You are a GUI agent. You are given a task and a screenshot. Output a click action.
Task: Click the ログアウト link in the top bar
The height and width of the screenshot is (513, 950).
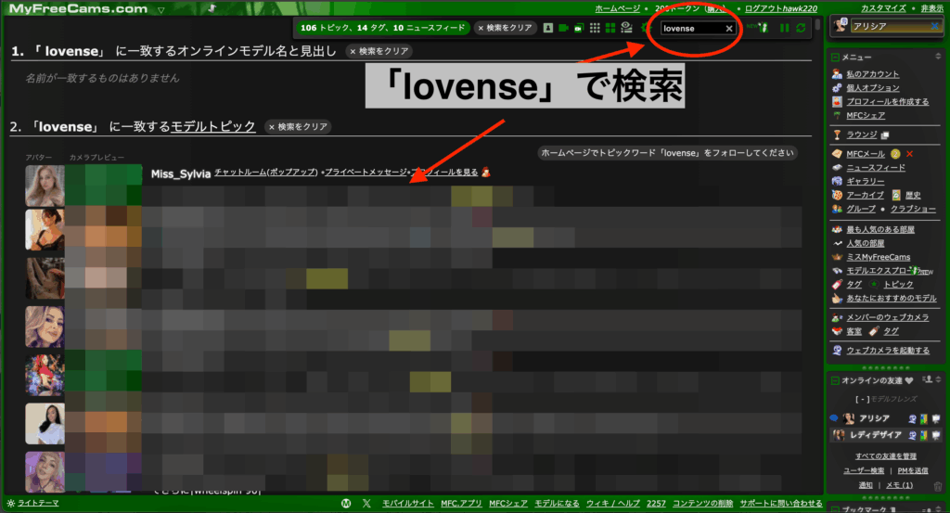click(x=763, y=8)
